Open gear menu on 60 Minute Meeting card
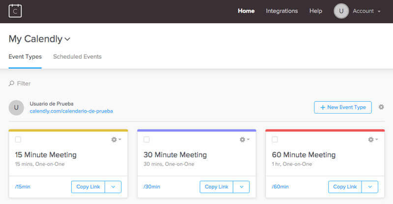The width and height of the screenshot is (393, 204). 373,140
